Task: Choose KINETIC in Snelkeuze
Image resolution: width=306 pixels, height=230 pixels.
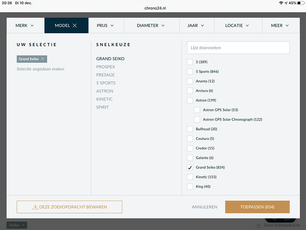Action: 104,99
